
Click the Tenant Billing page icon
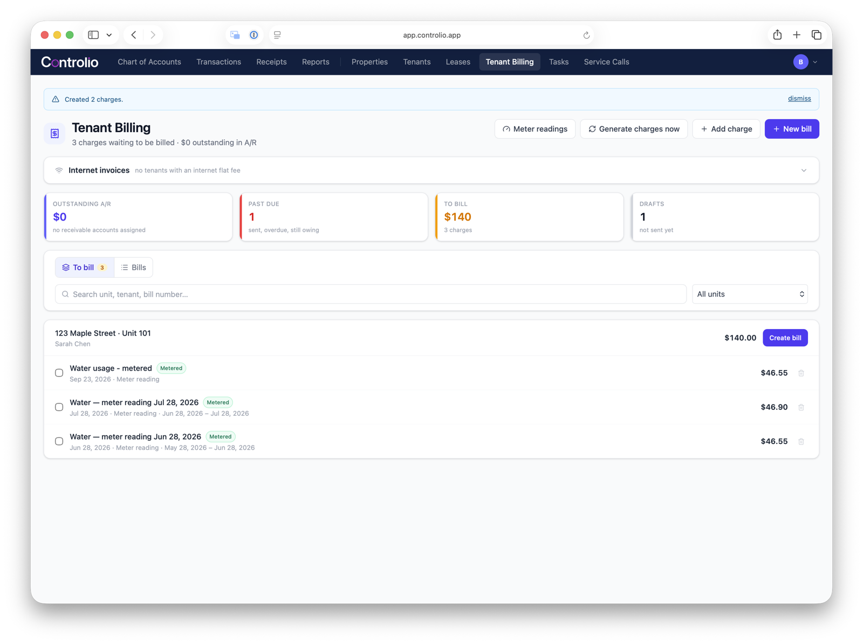(54, 134)
